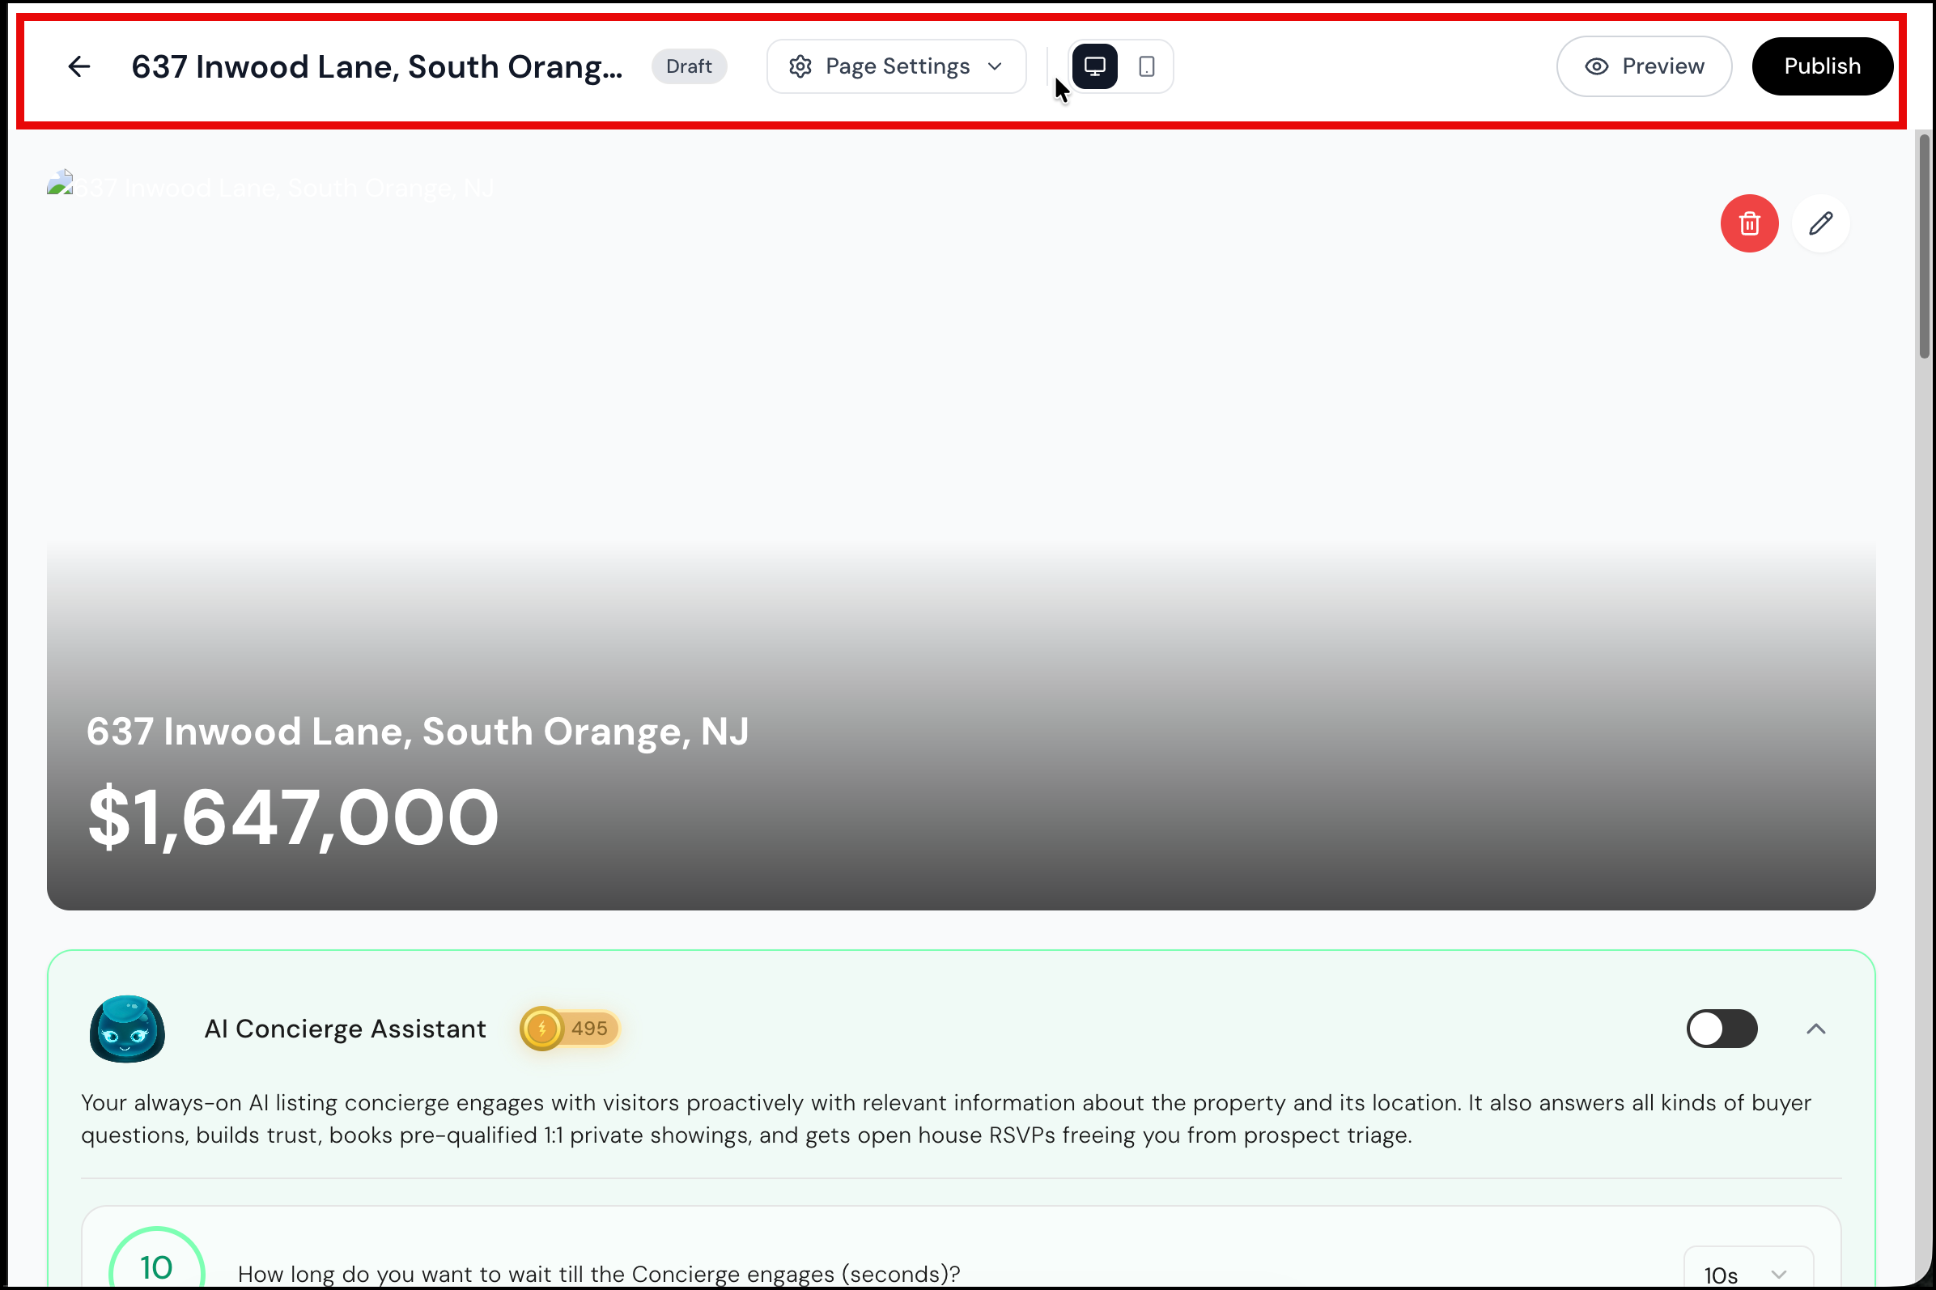Viewport: 1936px width, 1290px height.
Task: Click the AI Concierge robot avatar
Action: click(127, 1029)
